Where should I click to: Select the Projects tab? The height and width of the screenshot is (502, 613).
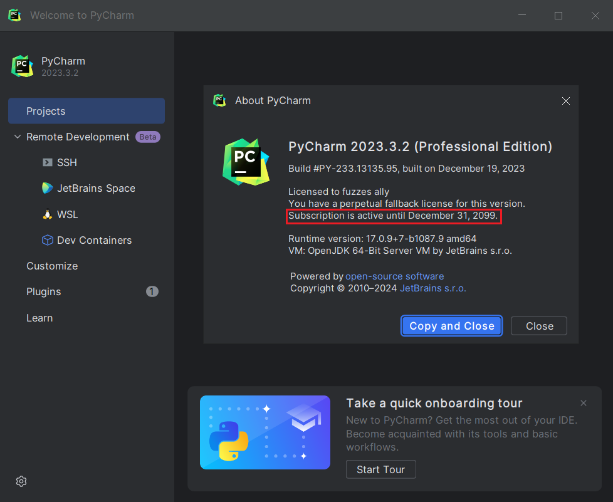click(86, 111)
